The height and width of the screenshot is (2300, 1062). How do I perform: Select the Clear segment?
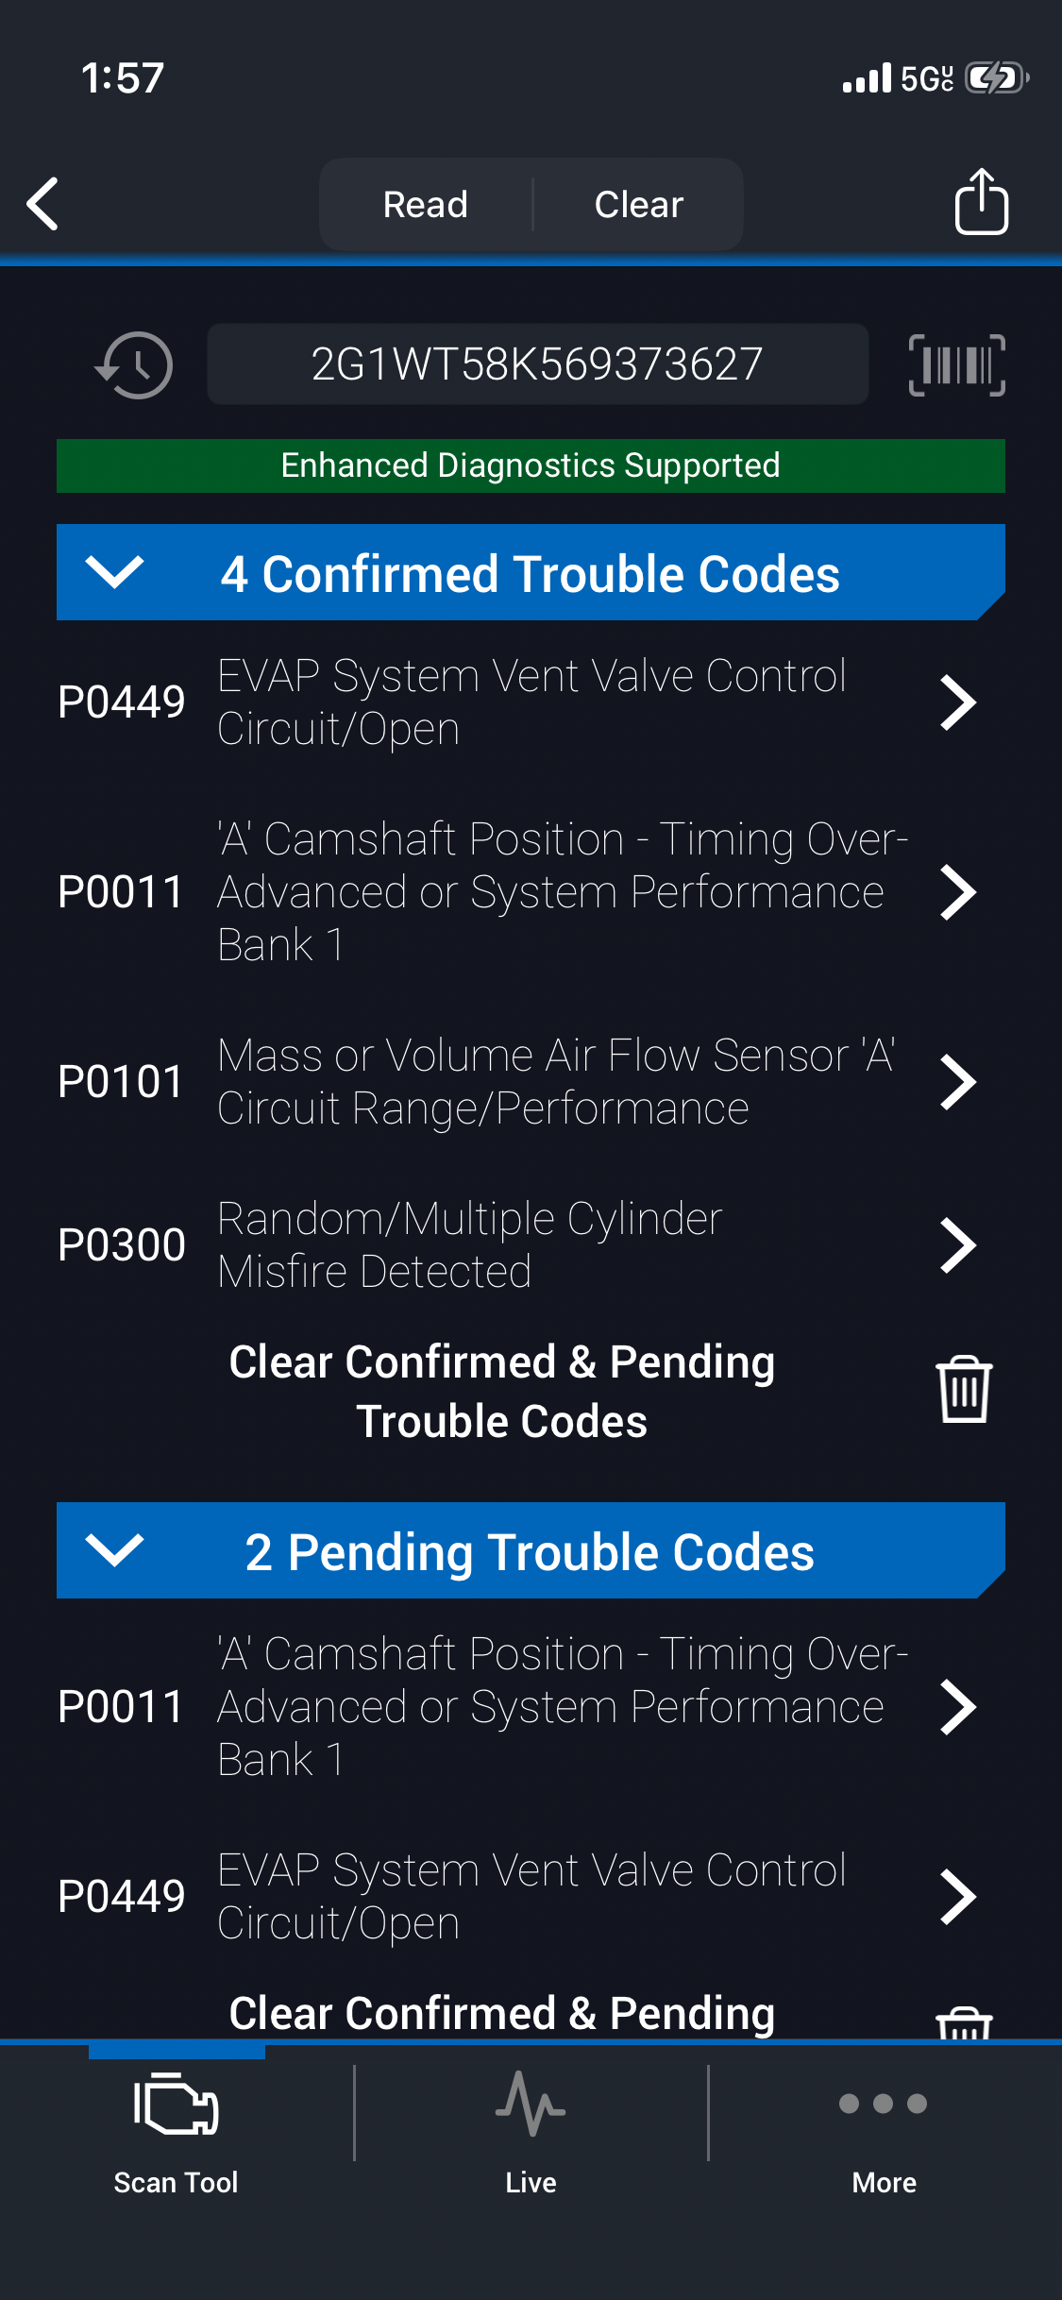[638, 205]
